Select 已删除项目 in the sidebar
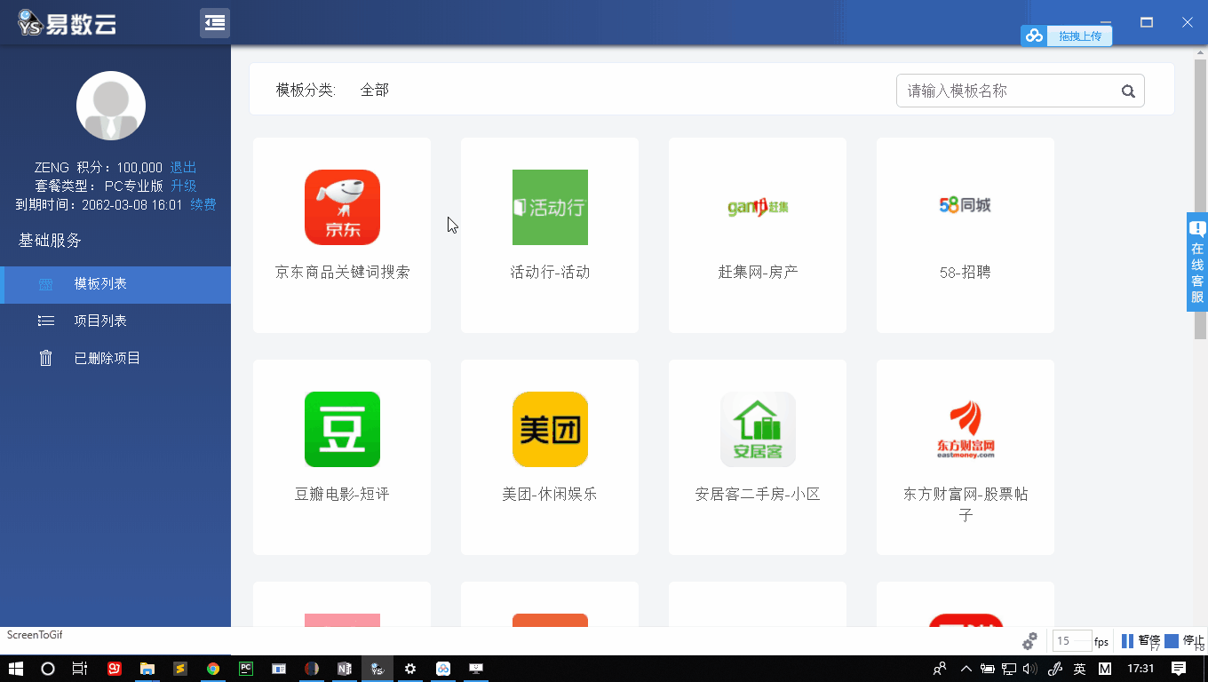 (115, 359)
